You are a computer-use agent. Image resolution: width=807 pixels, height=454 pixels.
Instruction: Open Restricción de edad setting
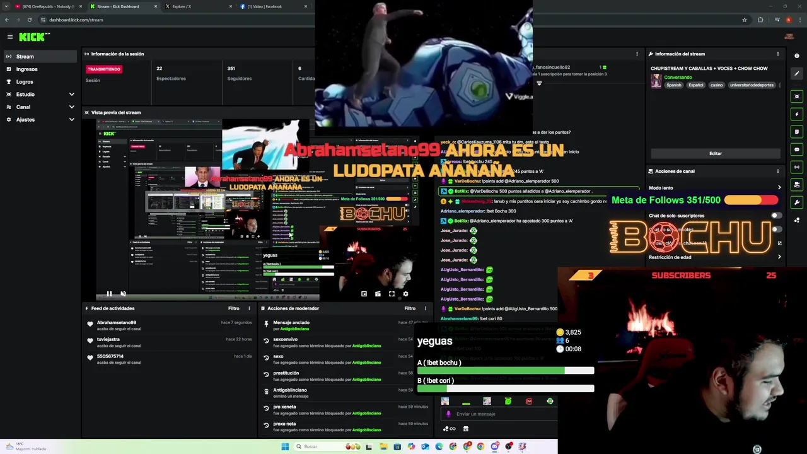(716, 257)
